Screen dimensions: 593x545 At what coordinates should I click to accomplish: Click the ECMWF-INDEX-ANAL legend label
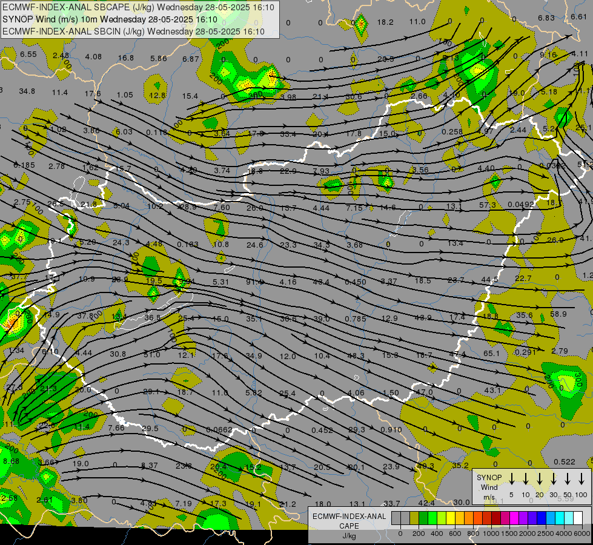349,517
